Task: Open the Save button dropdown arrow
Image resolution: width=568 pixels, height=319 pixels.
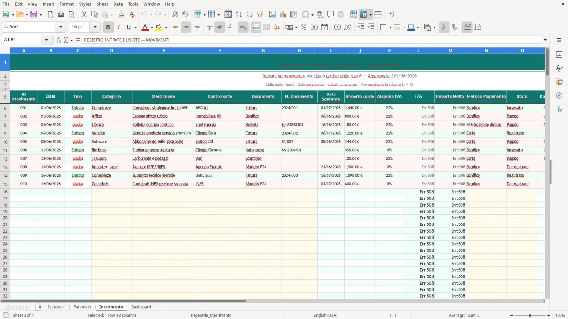Action: click(x=41, y=15)
